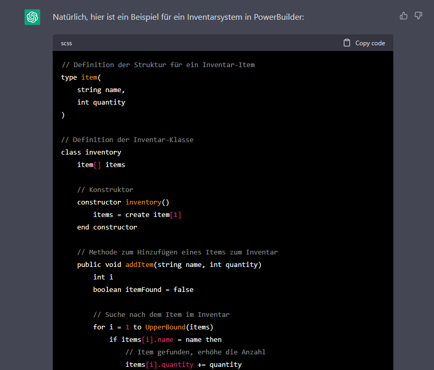Click the orange "item" keyword after type
434x370 pixels.
pos(89,78)
